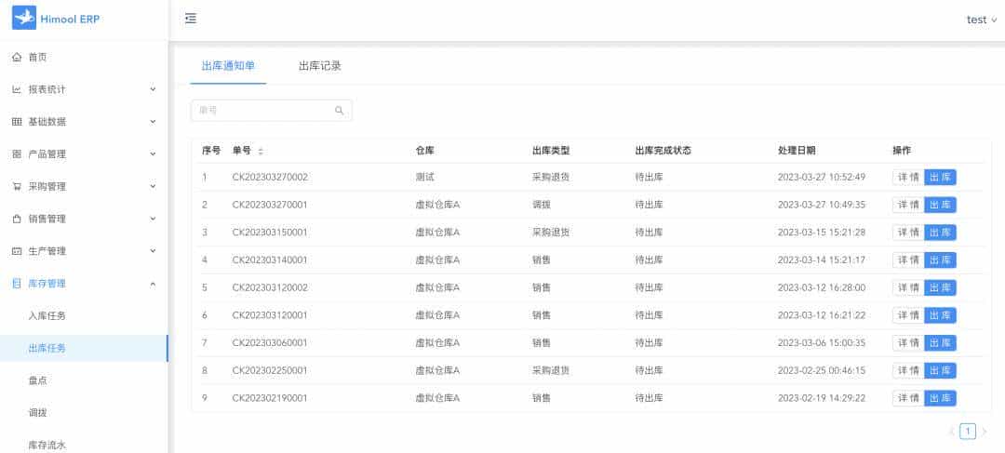Screen dimensions: 1005x453
Task: Click date 2023-02-19 14:29:22
Action: 822,398
